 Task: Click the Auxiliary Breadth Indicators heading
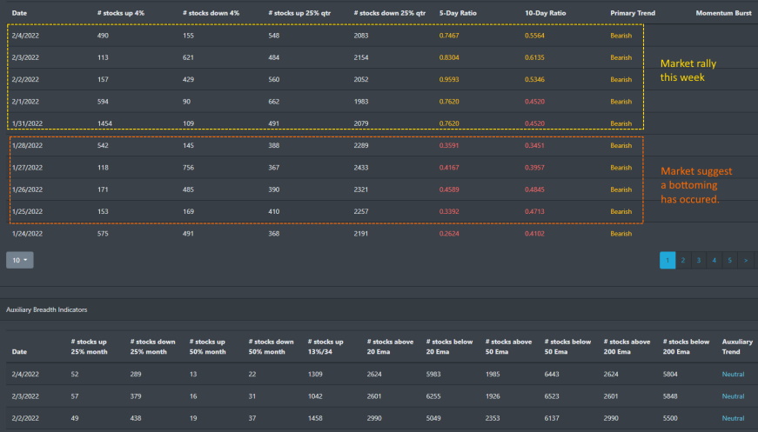(x=47, y=310)
